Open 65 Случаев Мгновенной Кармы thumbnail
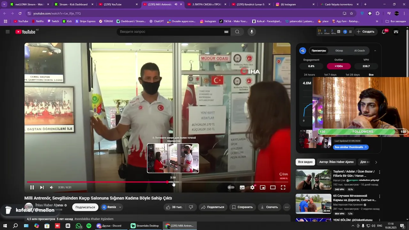 (313, 204)
